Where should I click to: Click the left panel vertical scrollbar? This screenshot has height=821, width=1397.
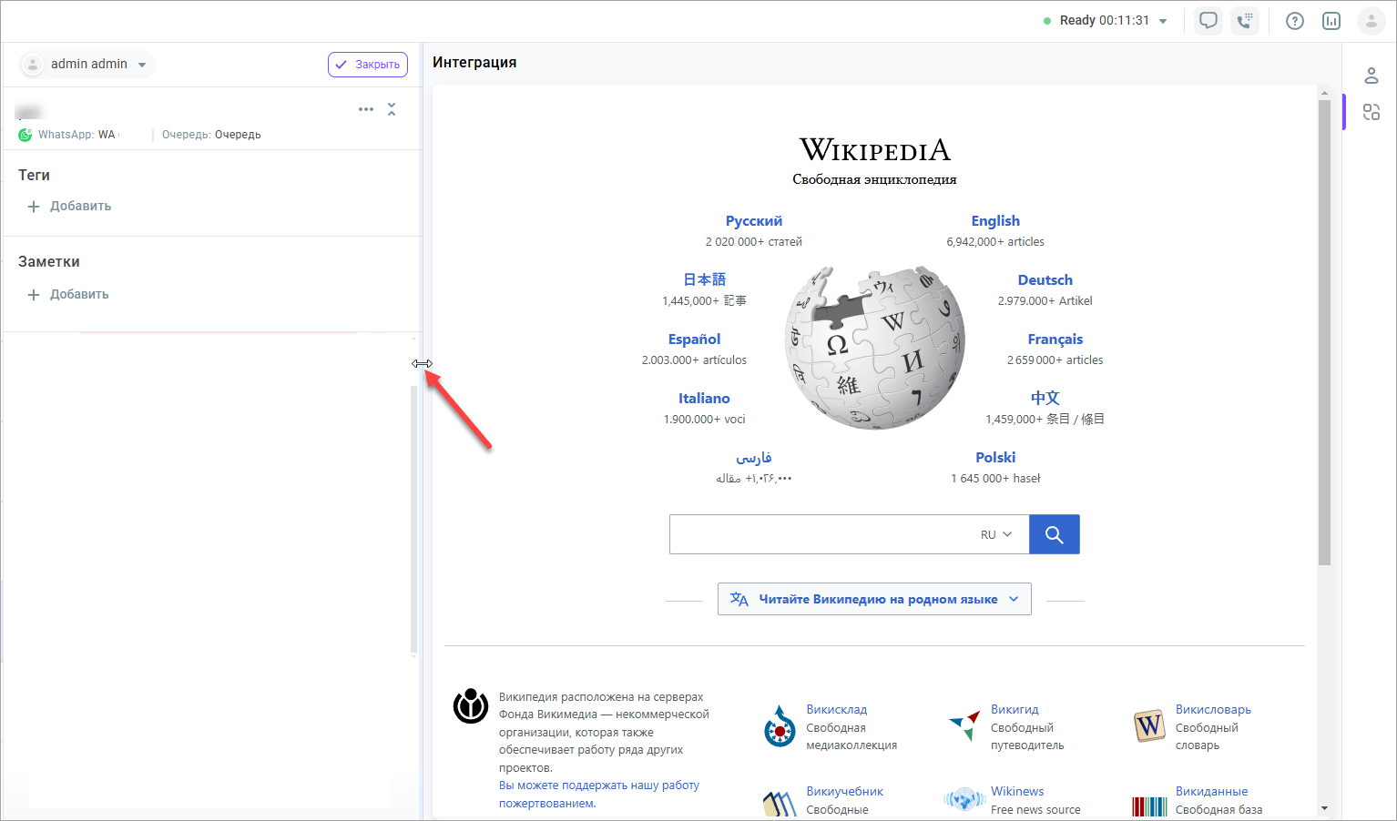point(413,519)
